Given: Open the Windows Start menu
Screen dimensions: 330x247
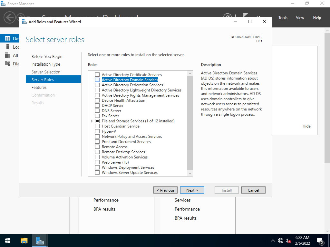Looking at the screenshot, I should [8, 241].
